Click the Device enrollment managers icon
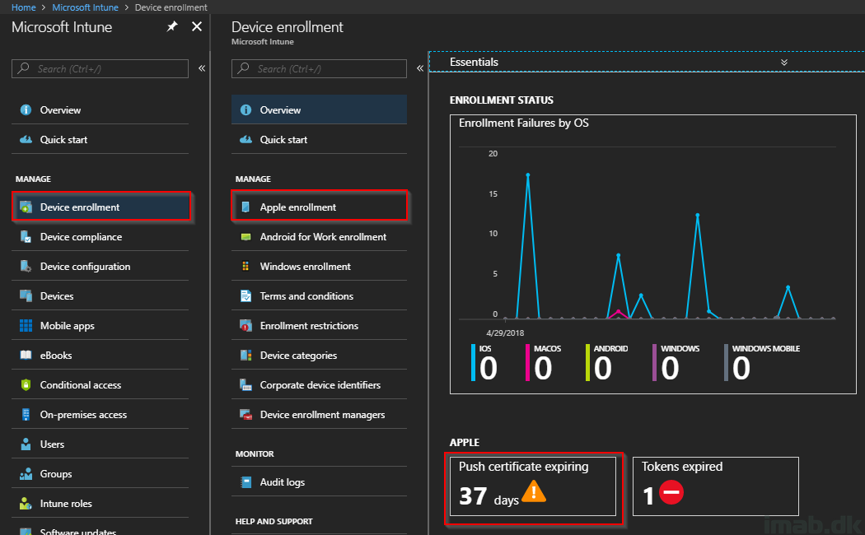The image size is (865, 535). (x=246, y=414)
